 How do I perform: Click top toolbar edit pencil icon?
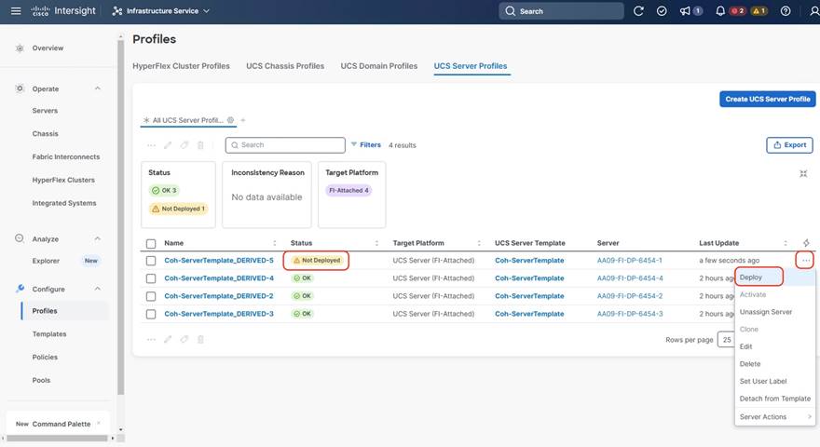(x=168, y=145)
